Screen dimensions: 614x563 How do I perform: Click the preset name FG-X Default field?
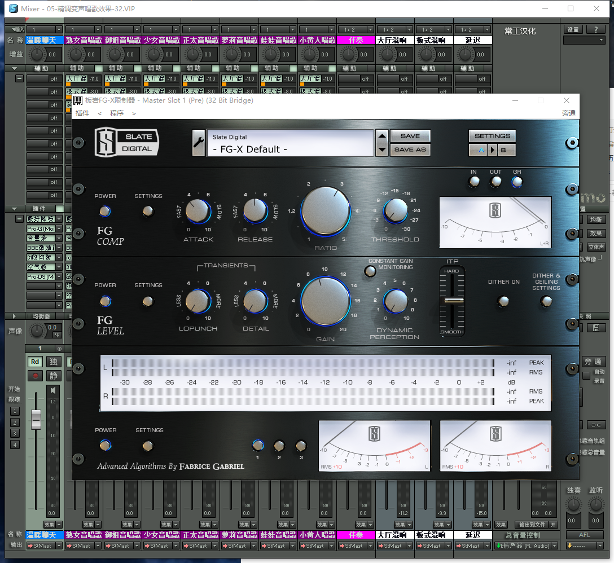point(290,143)
